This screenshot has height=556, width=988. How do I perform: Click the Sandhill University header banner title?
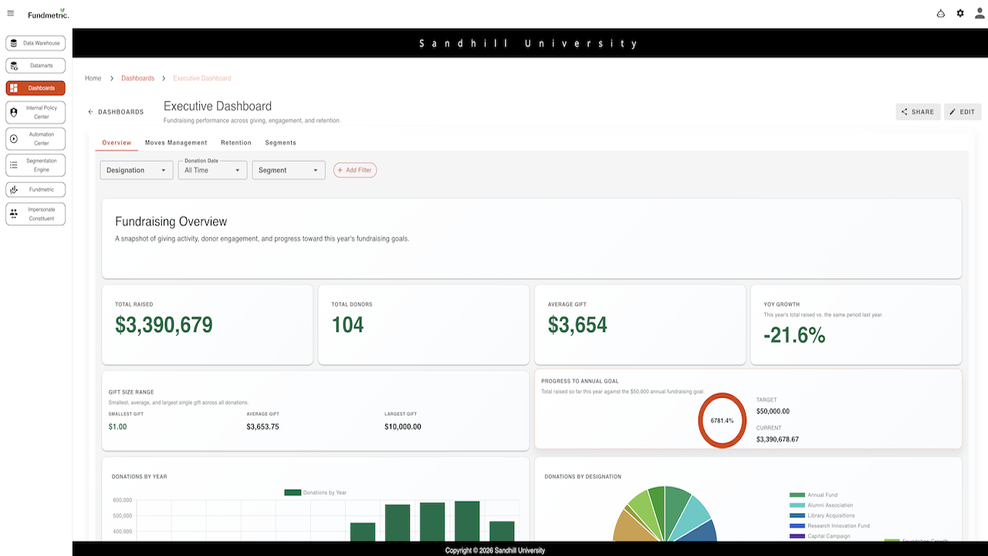[530, 43]
